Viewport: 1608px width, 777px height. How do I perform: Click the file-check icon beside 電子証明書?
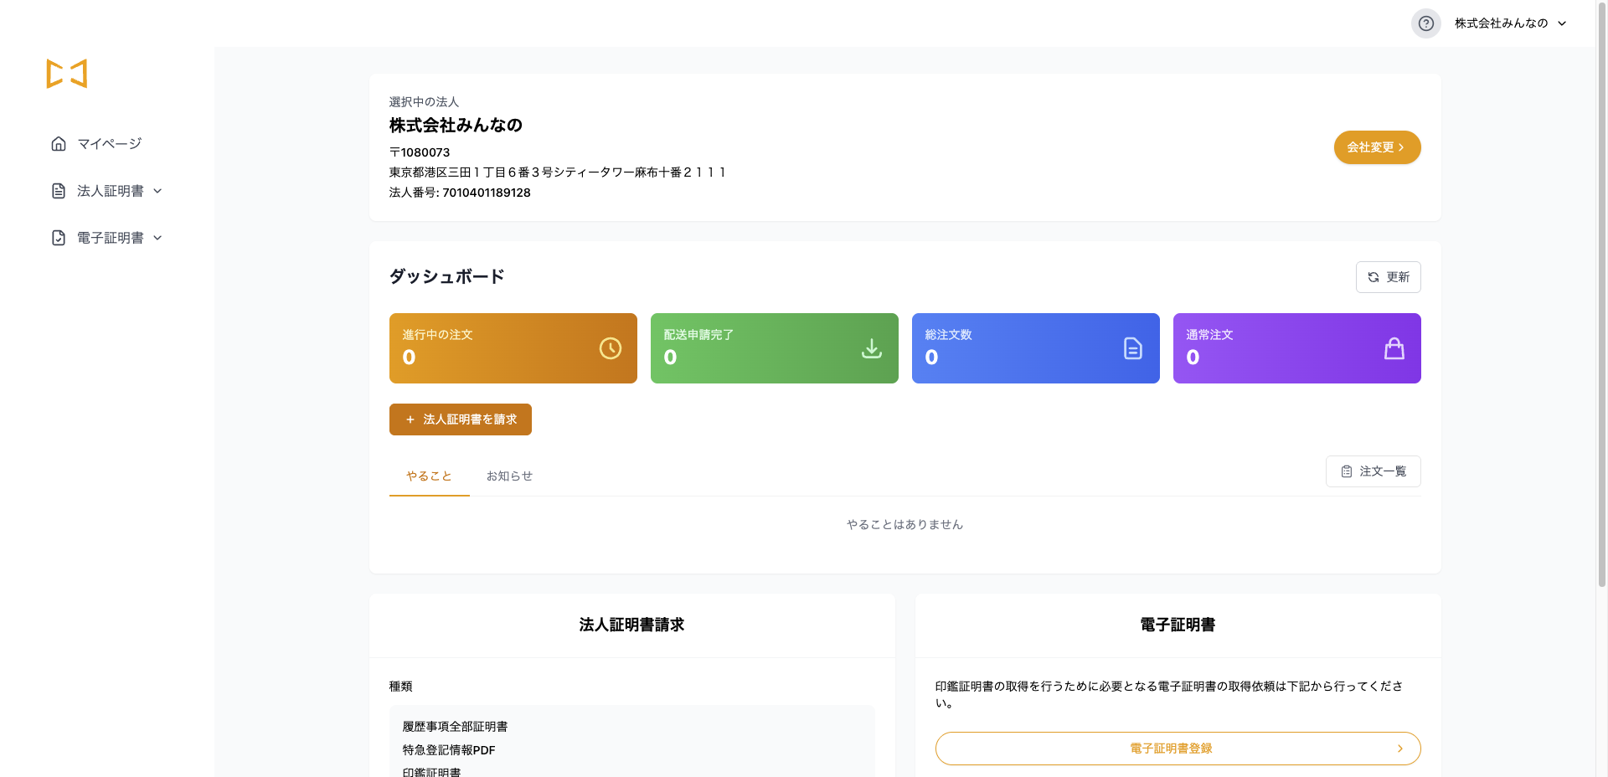pyautogui.click(x=59, y=238)
